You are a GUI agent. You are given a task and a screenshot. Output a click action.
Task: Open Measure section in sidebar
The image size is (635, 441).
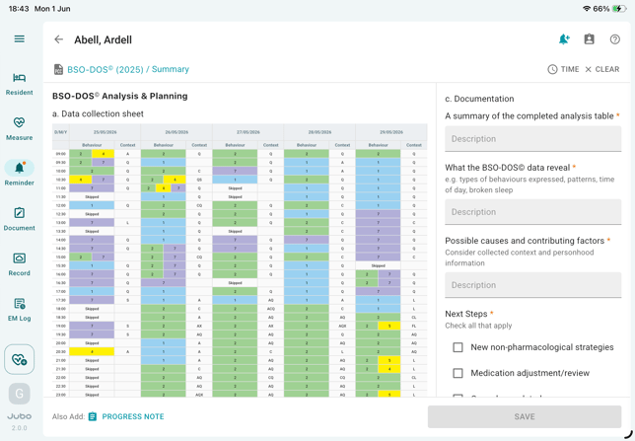click(x=19, y=129)
